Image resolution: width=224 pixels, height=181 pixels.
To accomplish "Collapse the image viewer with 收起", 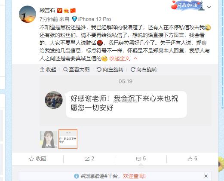I will pos(48,70).
